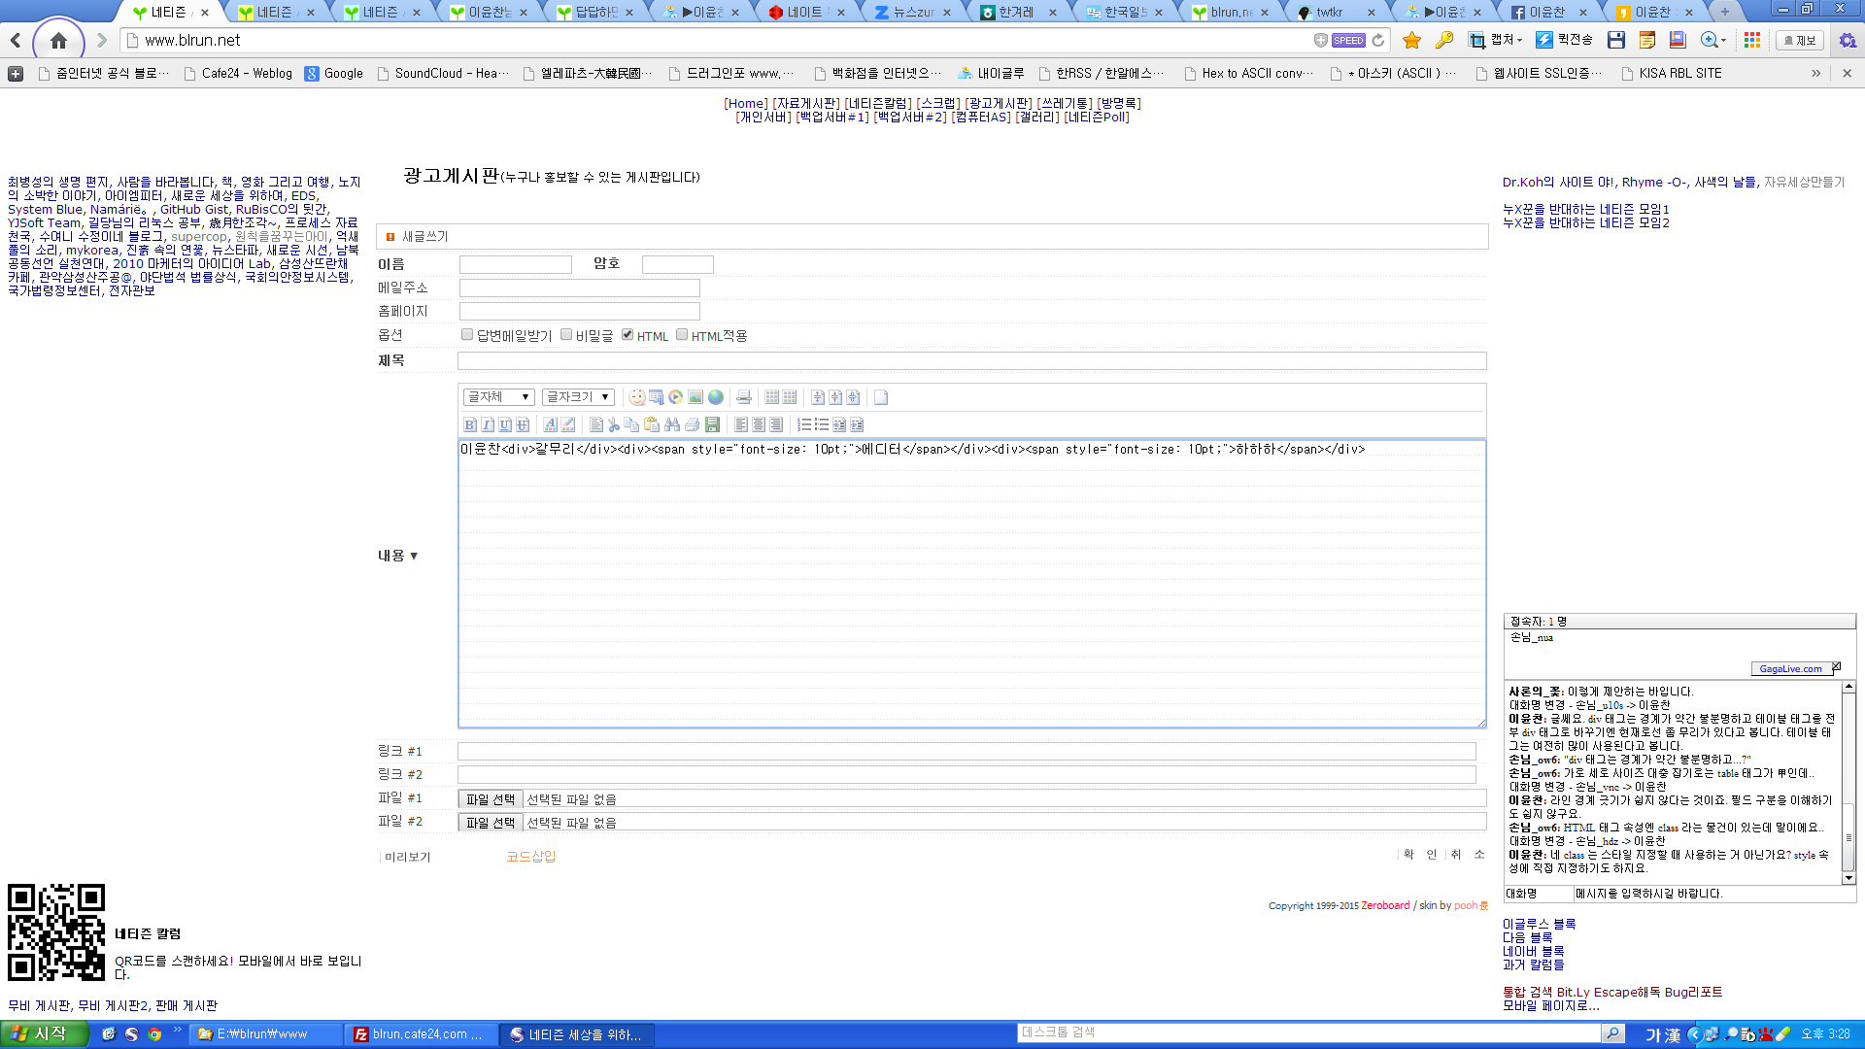Open the Zeroboard copyright link

(x=1385, y=905)
